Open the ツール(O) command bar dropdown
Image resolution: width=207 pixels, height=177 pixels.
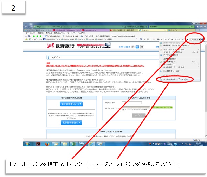pyautogui.click(x=195, y=39)
